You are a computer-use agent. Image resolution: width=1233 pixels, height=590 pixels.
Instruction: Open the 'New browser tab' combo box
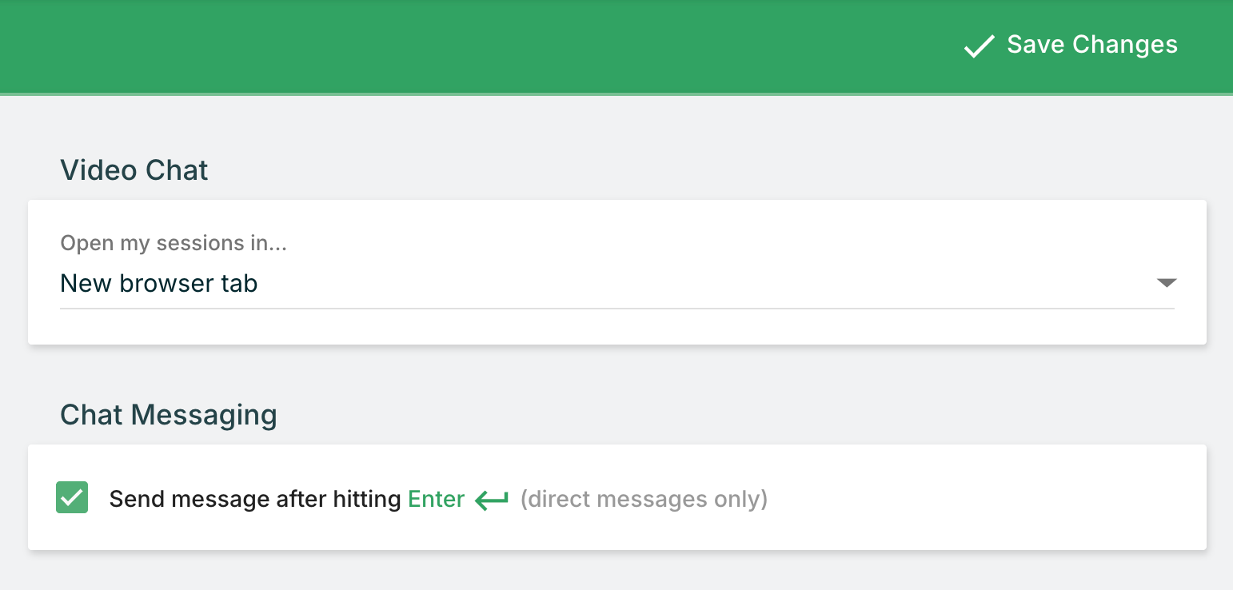[560, 284]
